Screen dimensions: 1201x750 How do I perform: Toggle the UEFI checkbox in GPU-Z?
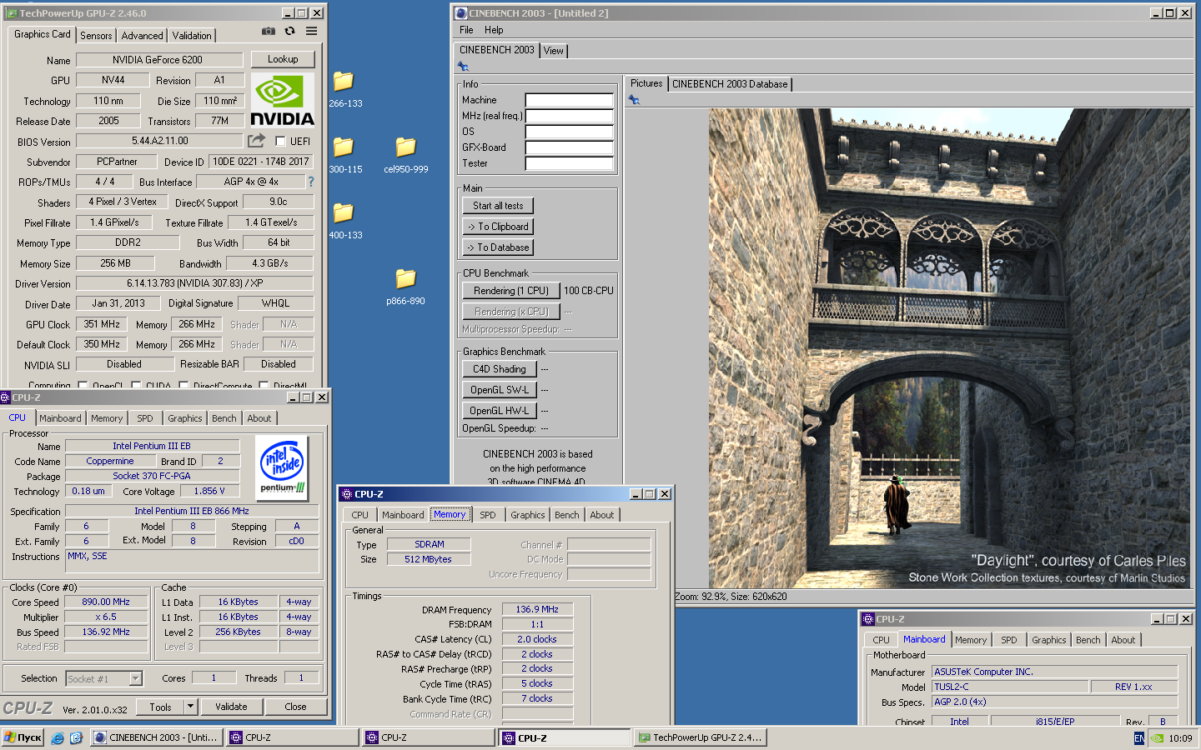(280, 141)
